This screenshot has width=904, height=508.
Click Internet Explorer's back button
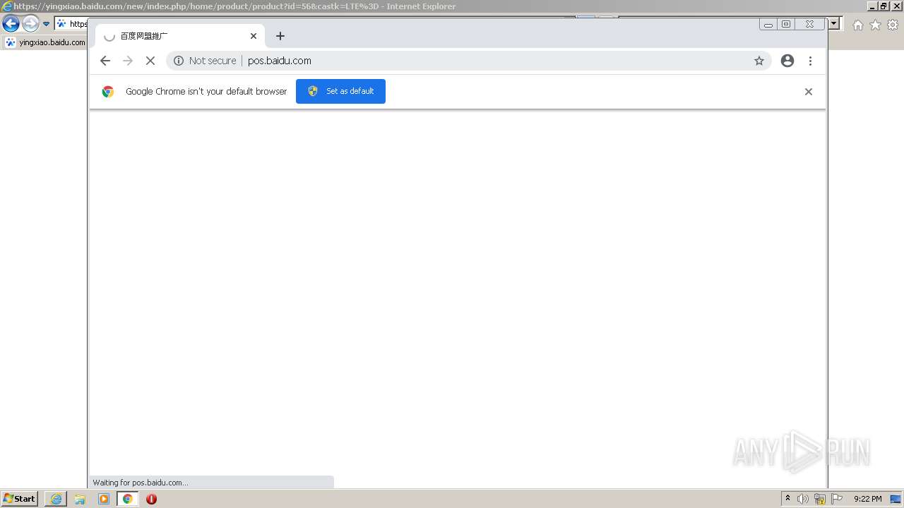click(x=11, y=24)
